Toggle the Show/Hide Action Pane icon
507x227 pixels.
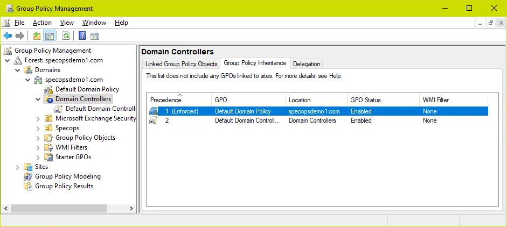tap(95, 36)
